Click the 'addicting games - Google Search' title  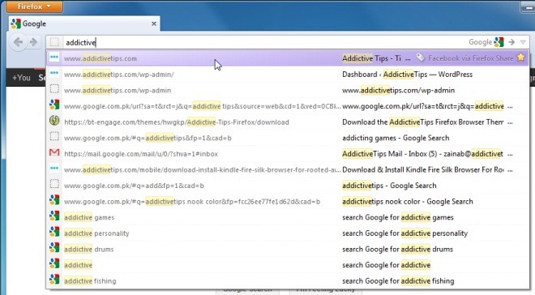pyautogui.click(x=396, y=138)
